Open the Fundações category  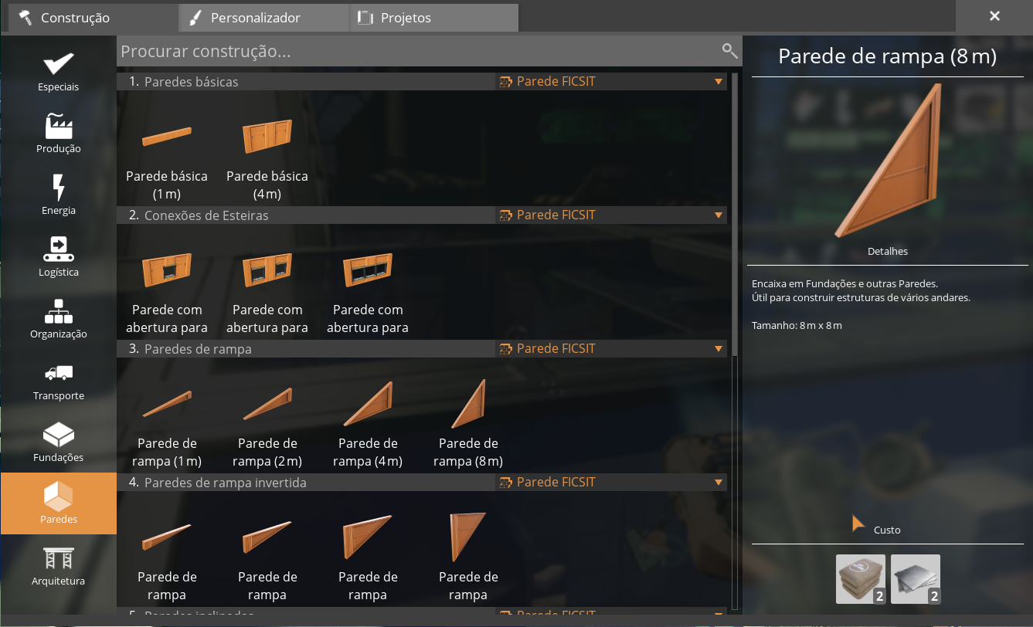pyautogui.click(x=59, y=442)
